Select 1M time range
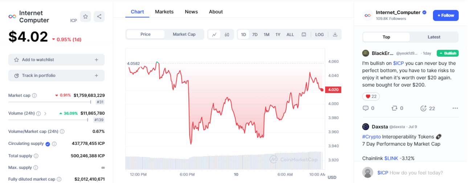 [x=266, y=34]
